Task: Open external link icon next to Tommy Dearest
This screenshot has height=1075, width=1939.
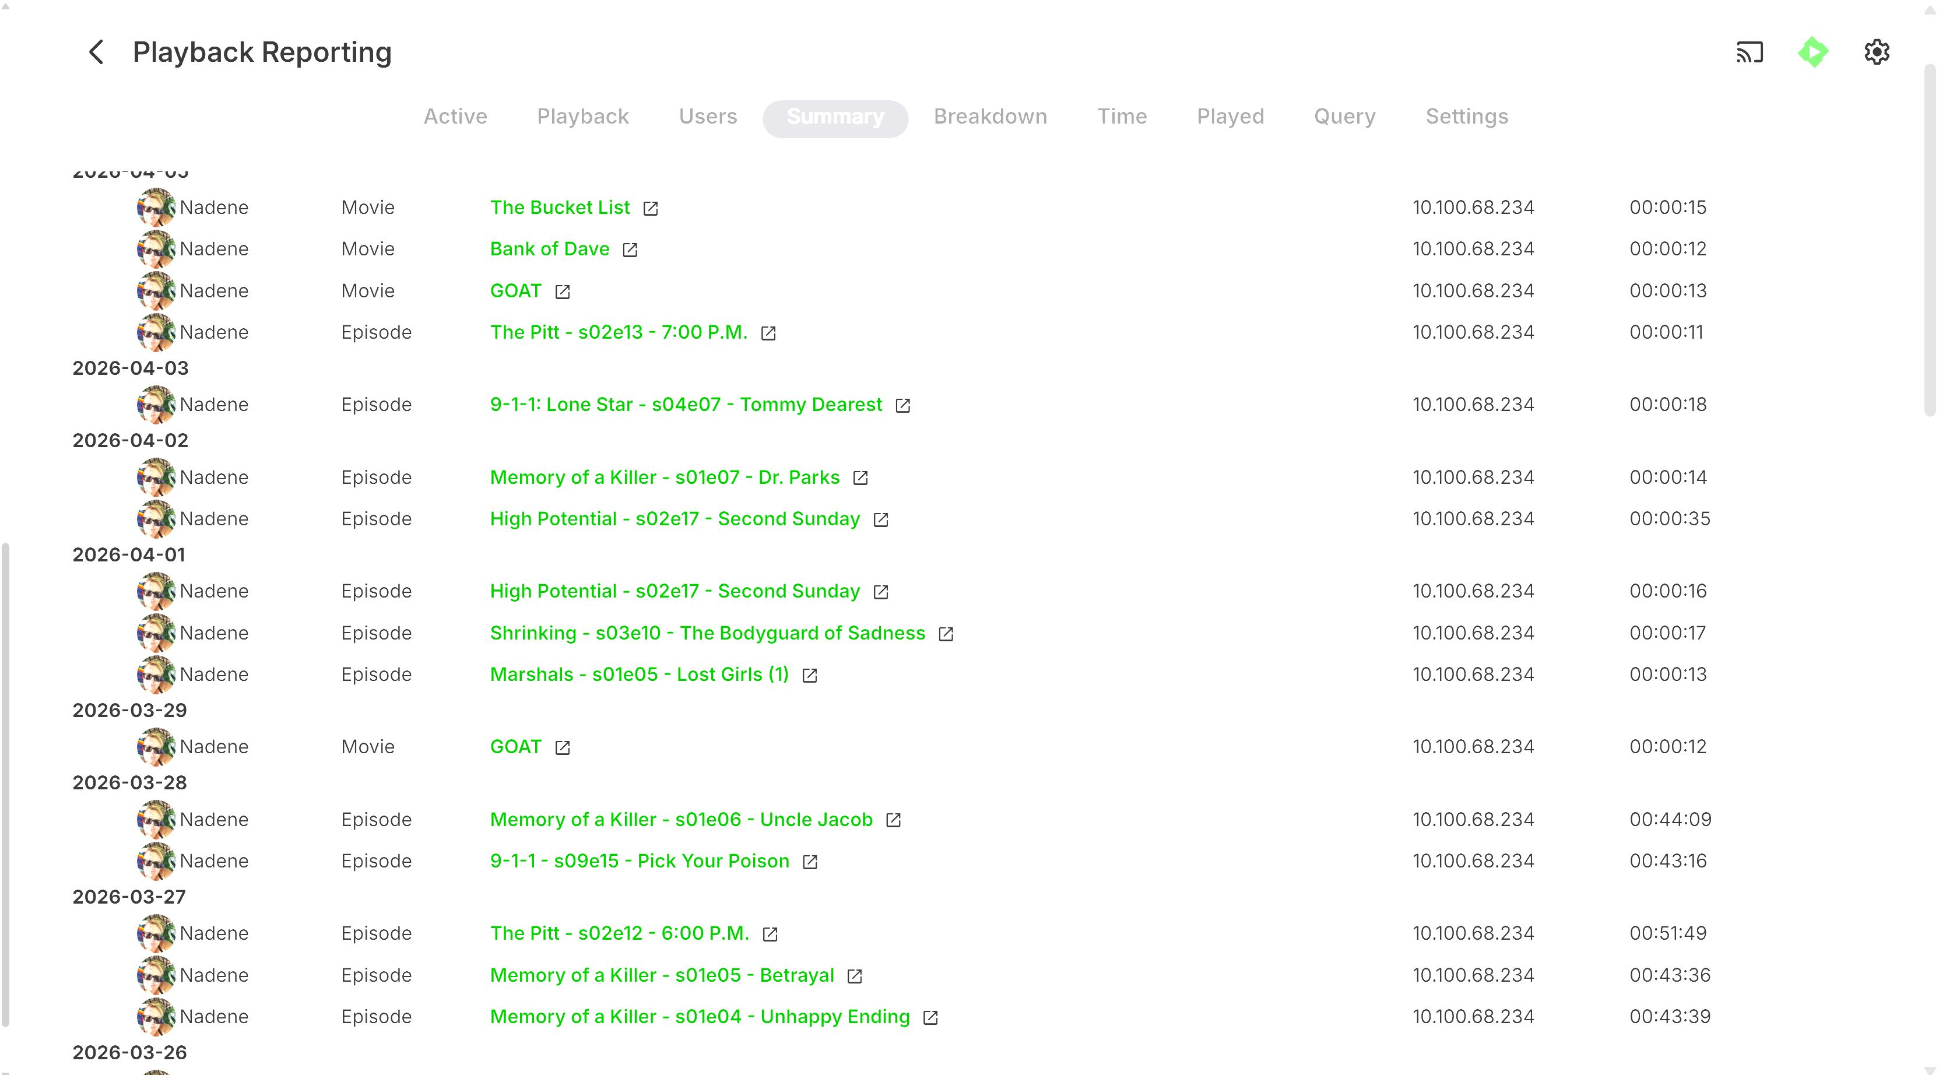Action: (902, 406)
